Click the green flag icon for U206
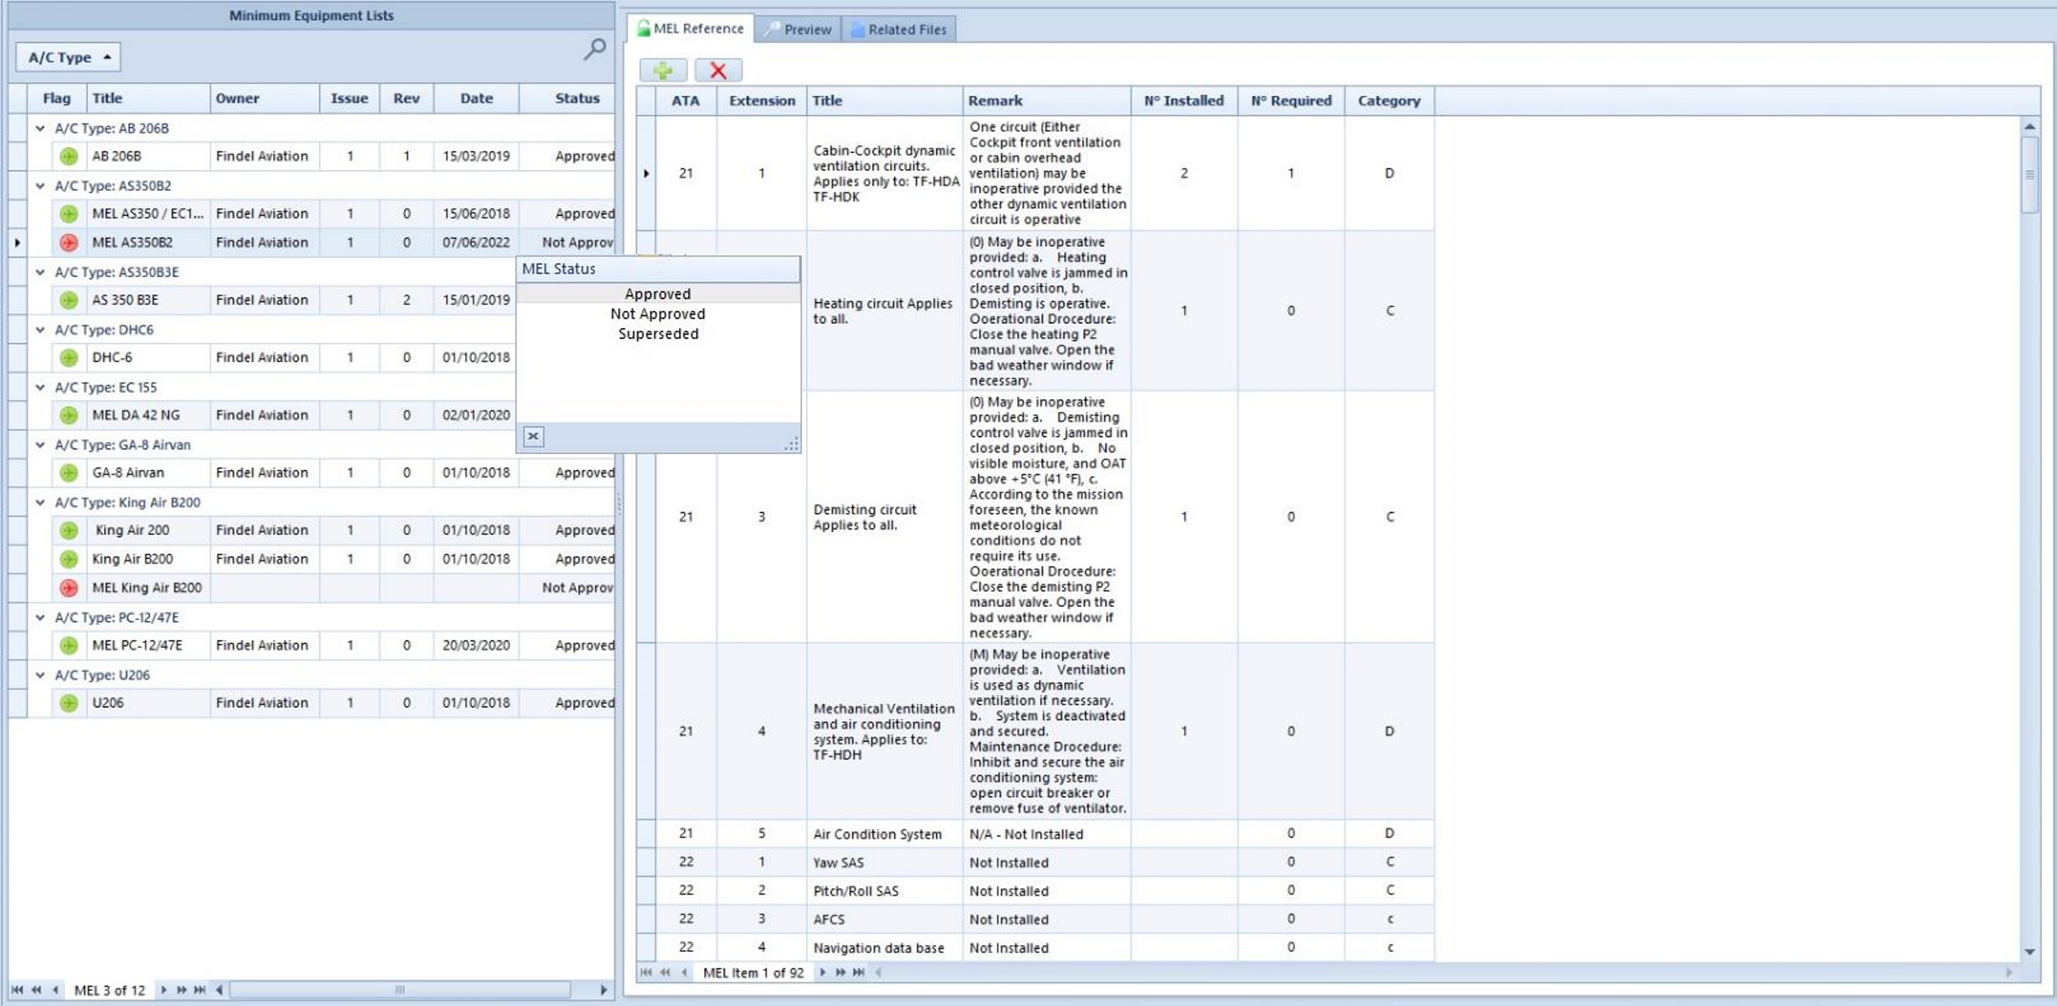2057x1006 pixels. 69,703
